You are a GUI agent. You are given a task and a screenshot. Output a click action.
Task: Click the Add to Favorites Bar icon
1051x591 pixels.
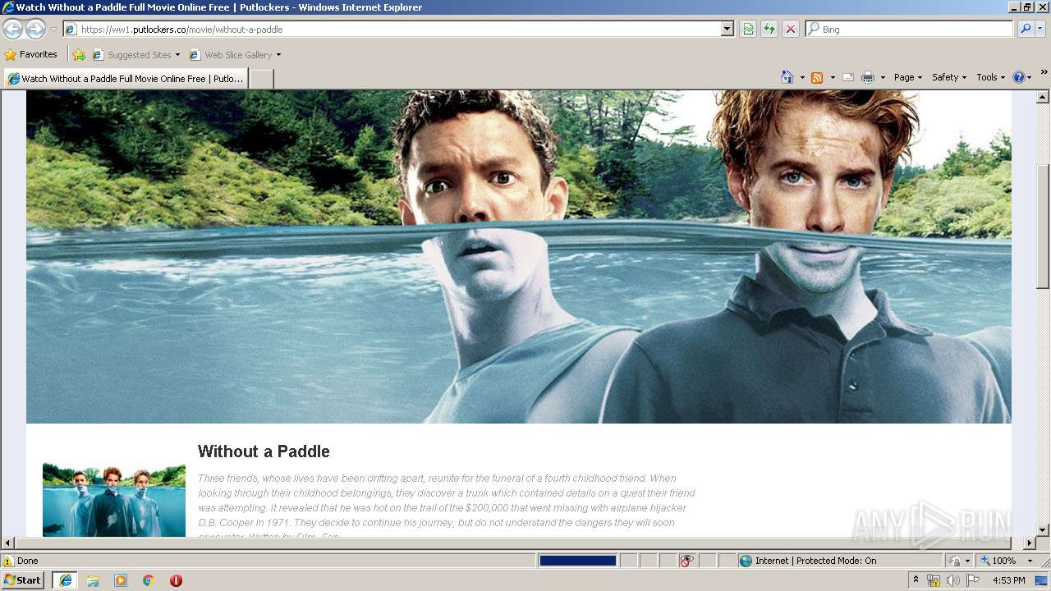pyautogui.click(x=79, y=55)
